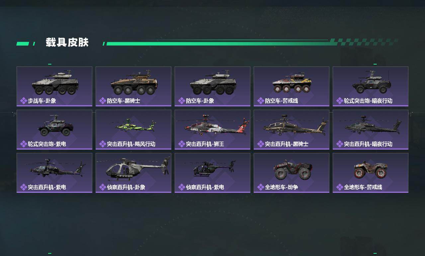Screen dimensions: 425x256
Task: Click the 突击直升机-紫电 helicopter image
Action: point(56,168)
